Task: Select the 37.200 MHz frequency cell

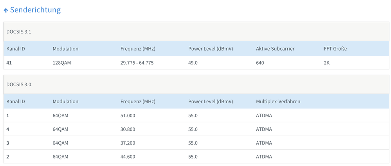Action: 128,143
